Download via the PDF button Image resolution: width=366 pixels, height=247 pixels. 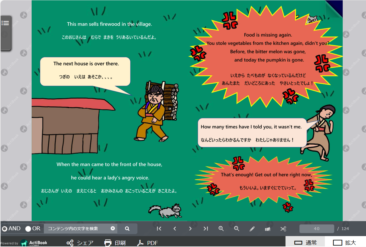(x=147, y=243)
